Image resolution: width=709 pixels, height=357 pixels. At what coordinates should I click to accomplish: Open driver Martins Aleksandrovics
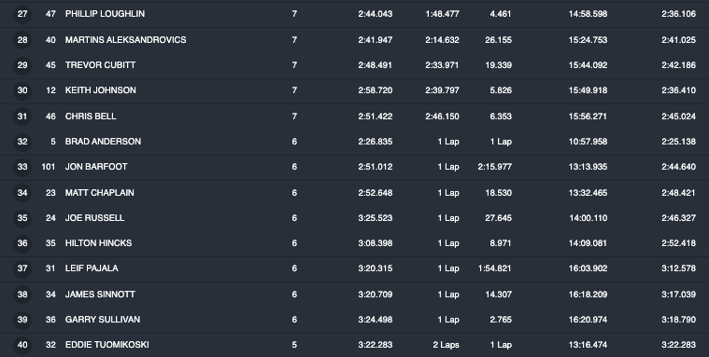point(126,40)
